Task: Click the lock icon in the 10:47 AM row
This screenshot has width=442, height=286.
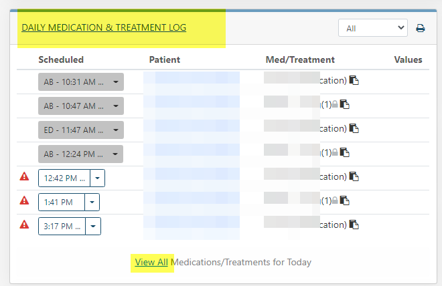Action: tap(336, 105)
